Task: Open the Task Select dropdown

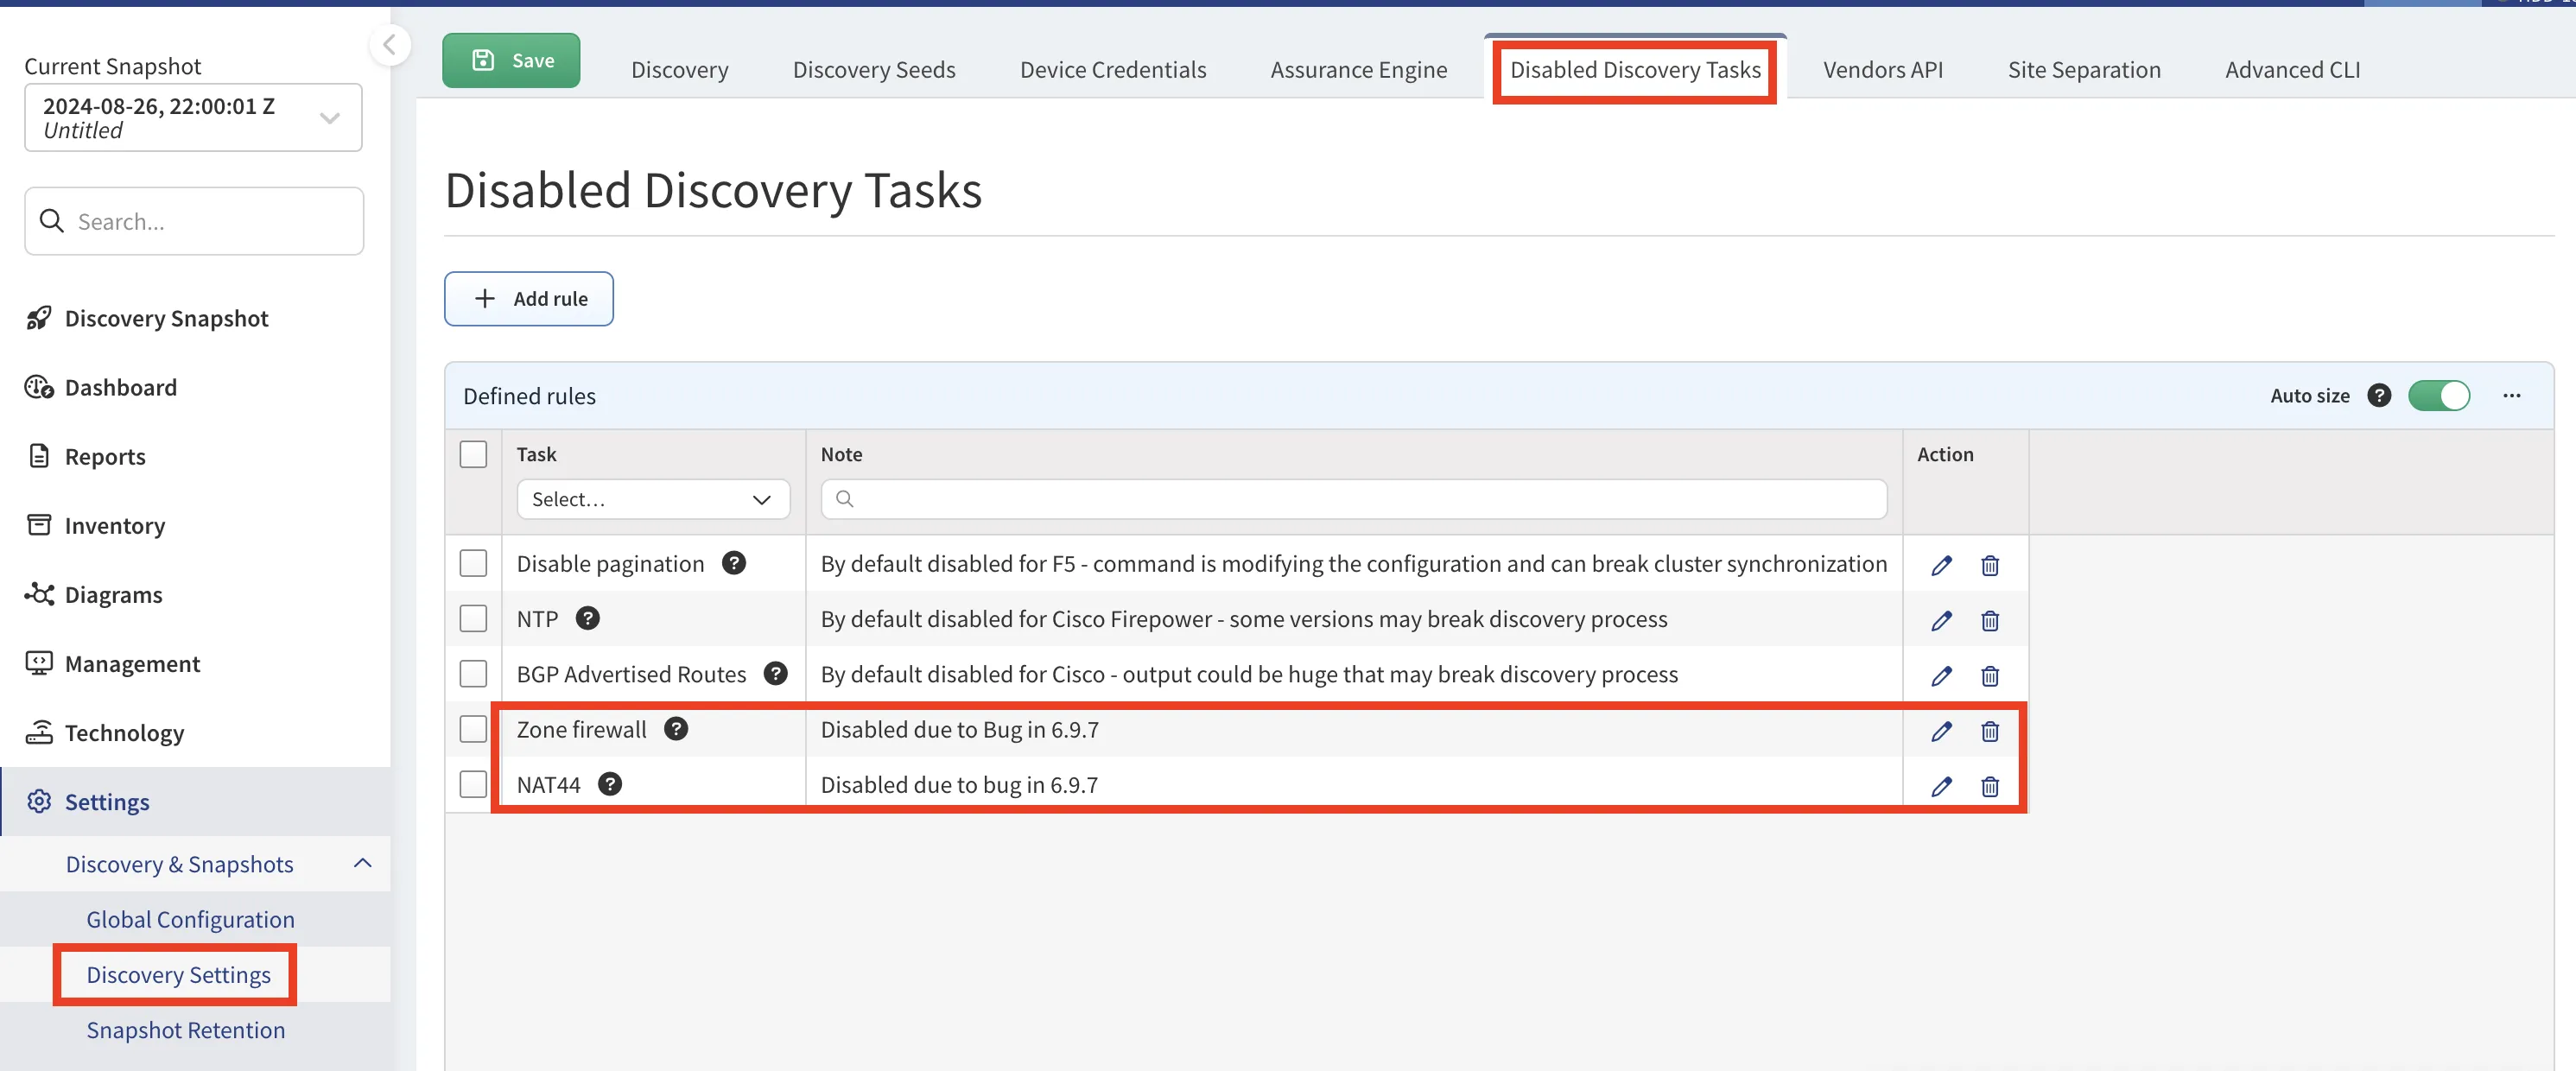Action: click(x=652, y=499)
